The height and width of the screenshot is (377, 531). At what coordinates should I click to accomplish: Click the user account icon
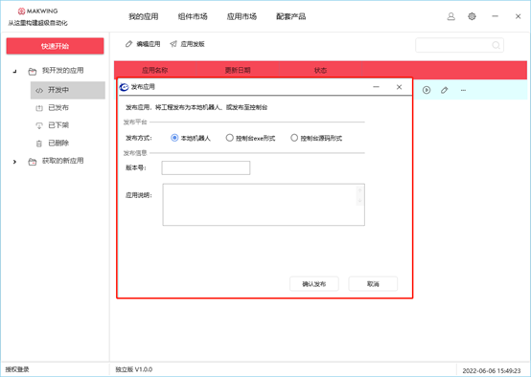coord(450,16)
